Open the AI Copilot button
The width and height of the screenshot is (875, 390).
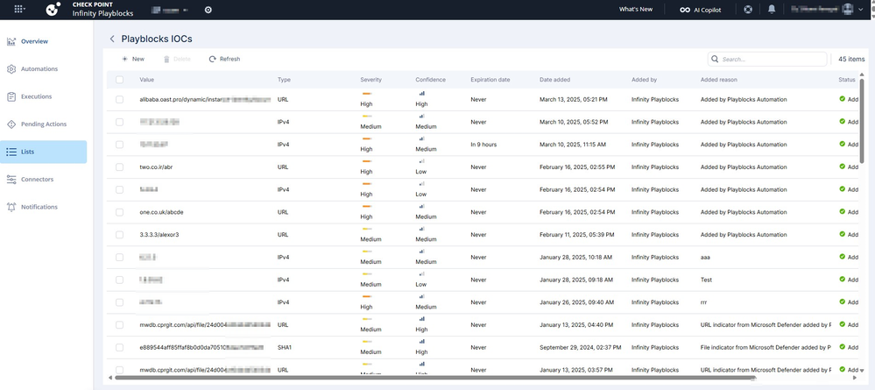700,10
